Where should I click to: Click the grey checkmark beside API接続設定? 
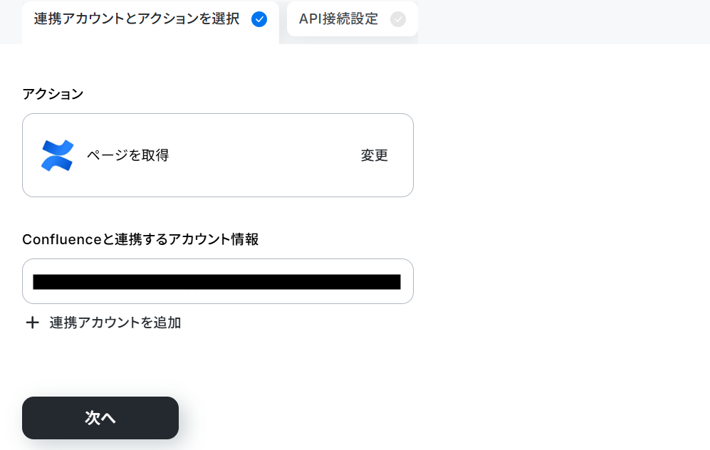[x=398, y=19]
